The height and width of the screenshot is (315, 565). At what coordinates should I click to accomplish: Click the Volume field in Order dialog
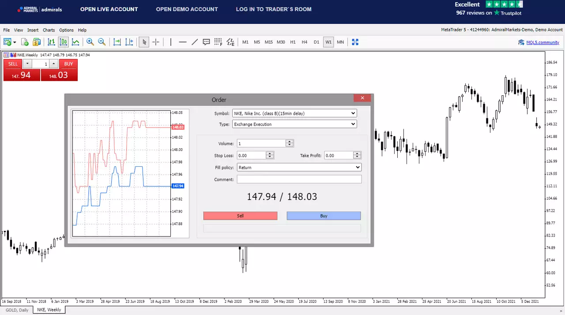[x=261, y=143]
